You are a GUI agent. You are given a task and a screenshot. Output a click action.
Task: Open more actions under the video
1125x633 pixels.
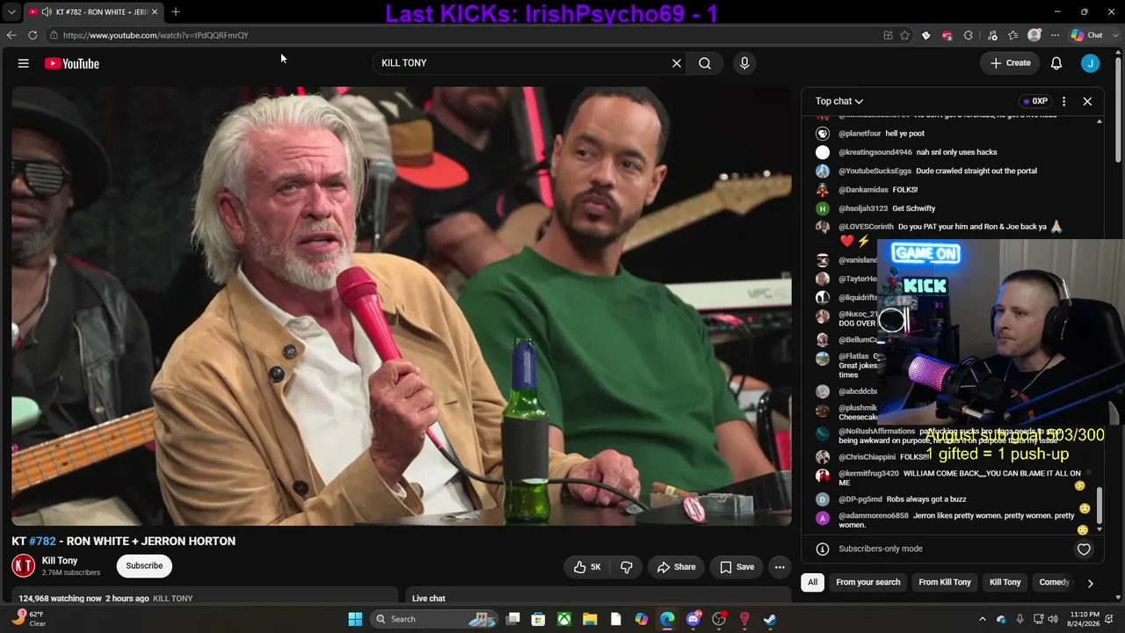(780, 567)
